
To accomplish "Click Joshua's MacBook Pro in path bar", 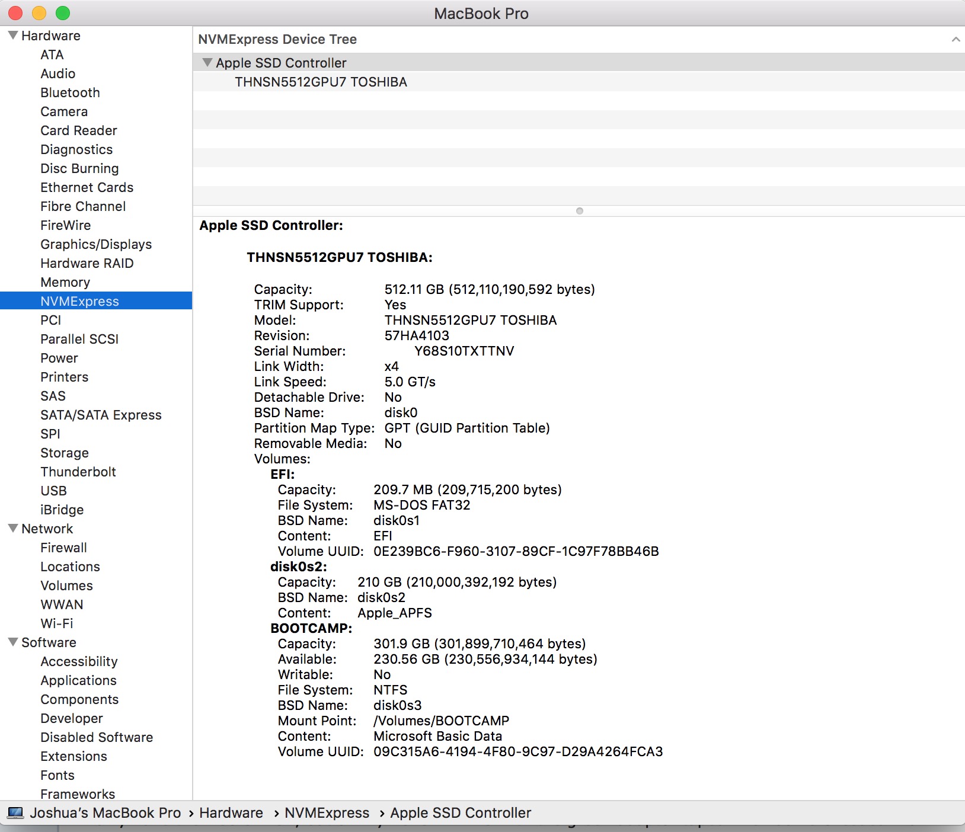I will [x=106, y=812].
